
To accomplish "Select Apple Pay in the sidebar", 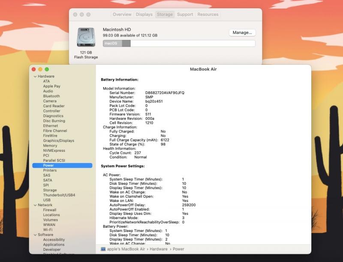I will click(x=51, y=86).
